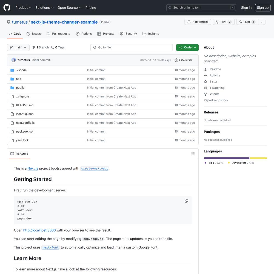This screenshot has width=274, height=274.
Task: Open the next-js-theme-changer-example repository link
Action: pyautogui.click(x=64, y=22)
